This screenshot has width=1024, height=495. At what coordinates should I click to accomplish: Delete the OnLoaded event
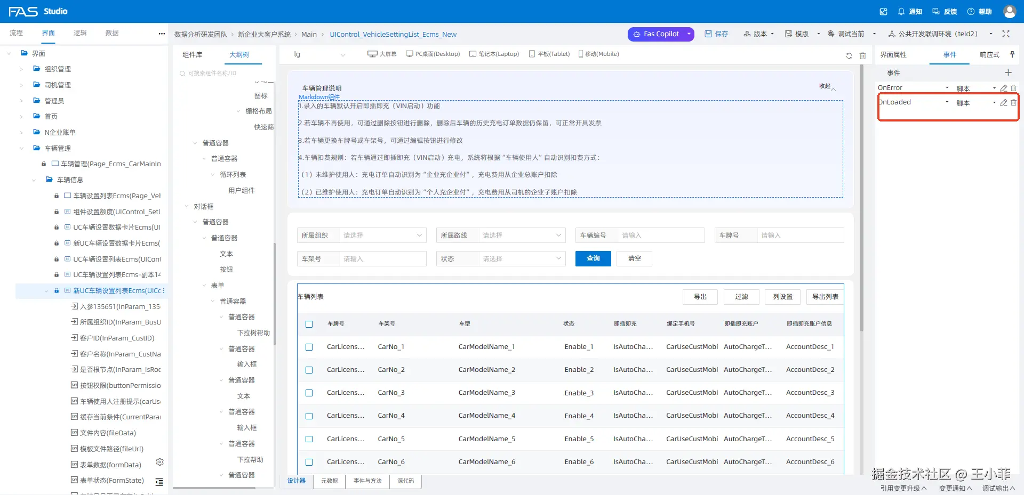tap(1013, 102)
